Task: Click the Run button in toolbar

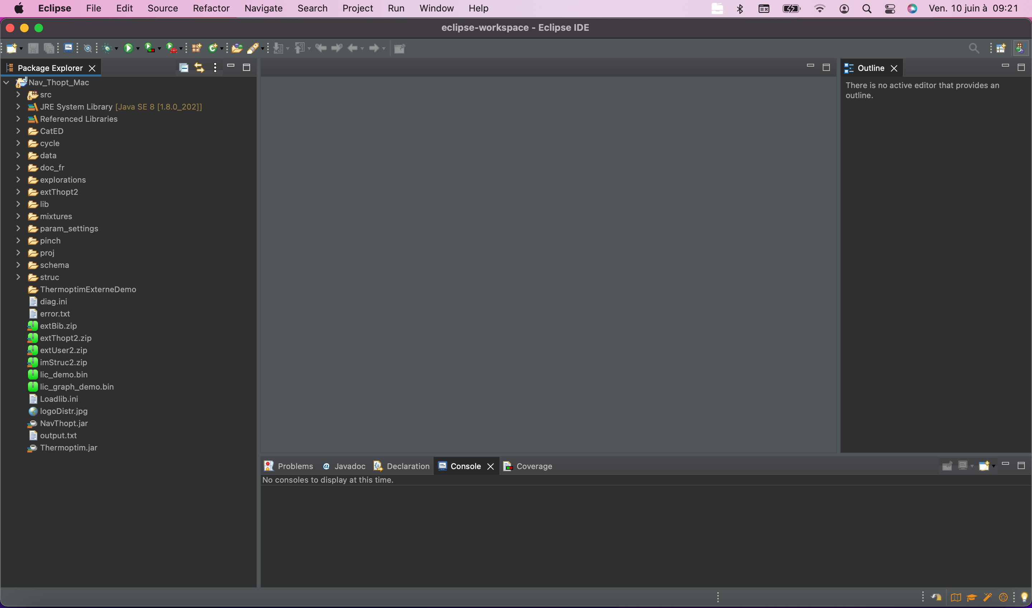Action: pyautogui.click(x=128, y=48)
